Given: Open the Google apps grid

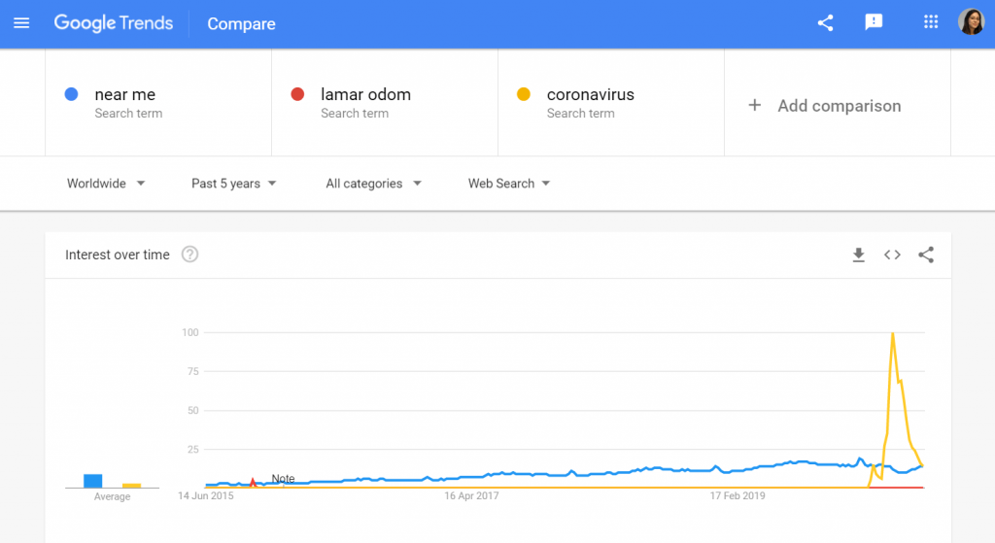Looking at the screenshot, I should click(930, 22).
